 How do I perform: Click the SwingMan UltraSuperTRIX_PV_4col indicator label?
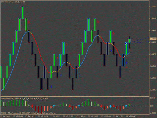coord(25,98)
